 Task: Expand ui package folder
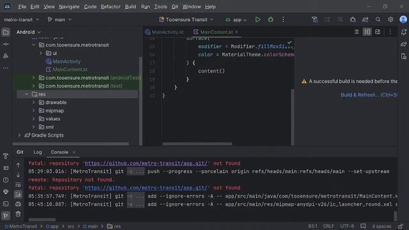(x=41, y=53)
